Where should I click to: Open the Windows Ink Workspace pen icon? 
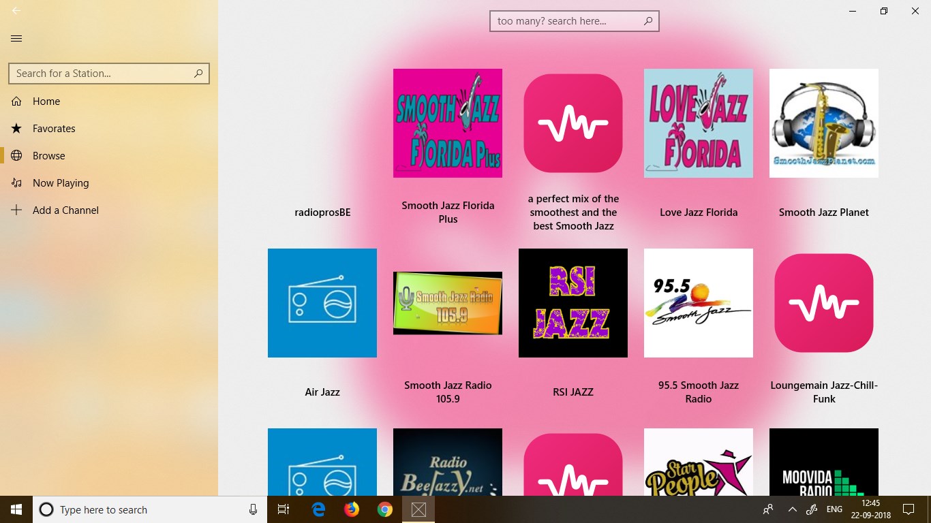(x=812, y=509)
